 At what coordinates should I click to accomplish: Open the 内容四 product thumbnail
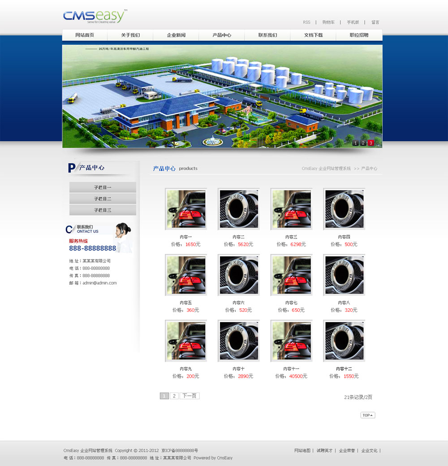click(x=344, y=209)
